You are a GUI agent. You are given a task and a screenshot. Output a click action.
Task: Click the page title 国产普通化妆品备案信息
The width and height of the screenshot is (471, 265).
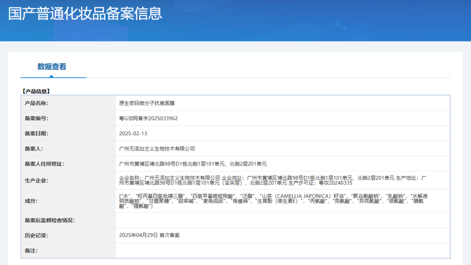point(85,14)
